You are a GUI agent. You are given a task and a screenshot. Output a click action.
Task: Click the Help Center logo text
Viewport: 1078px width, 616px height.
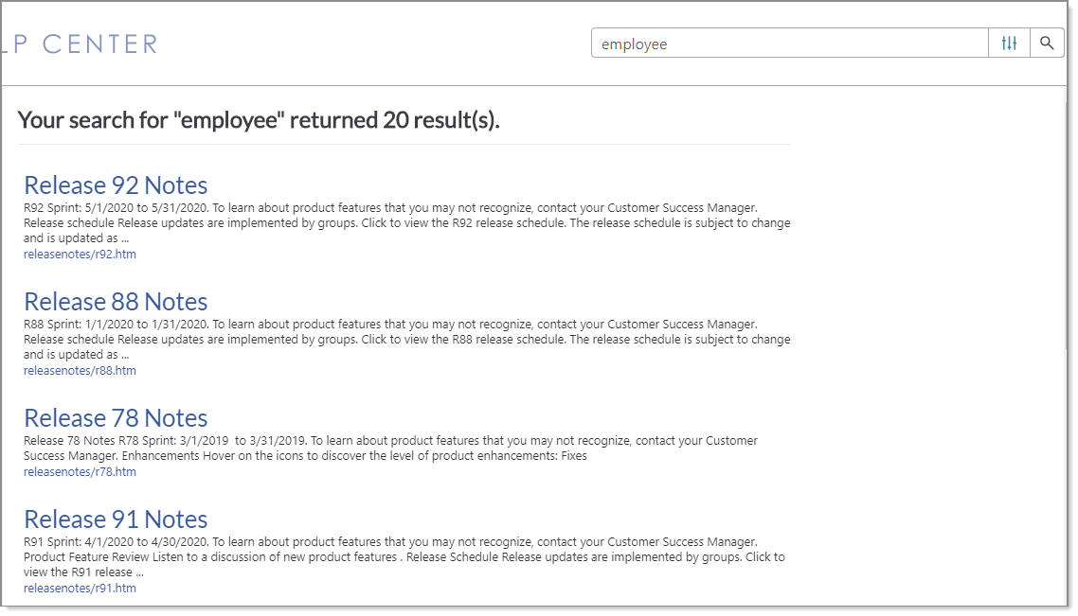click(x=80, y=44)
